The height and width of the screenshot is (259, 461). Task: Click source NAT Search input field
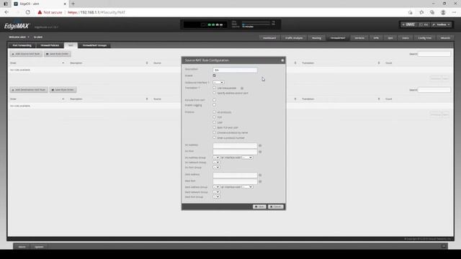434,54
